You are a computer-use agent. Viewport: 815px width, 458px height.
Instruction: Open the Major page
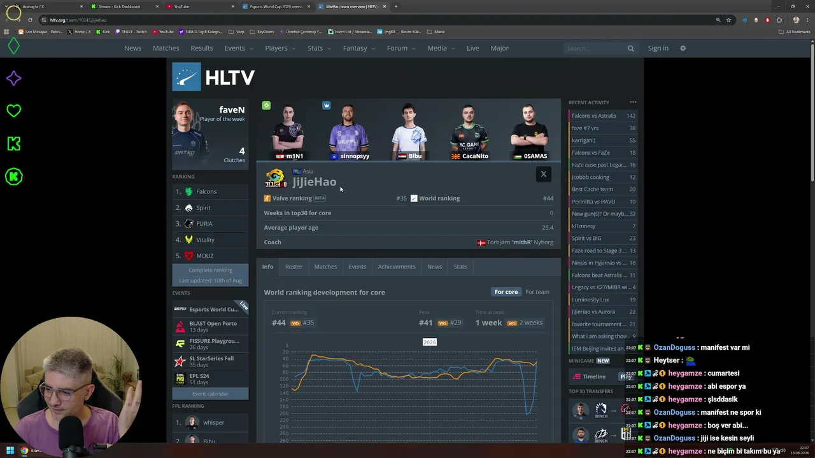point(499,48)
